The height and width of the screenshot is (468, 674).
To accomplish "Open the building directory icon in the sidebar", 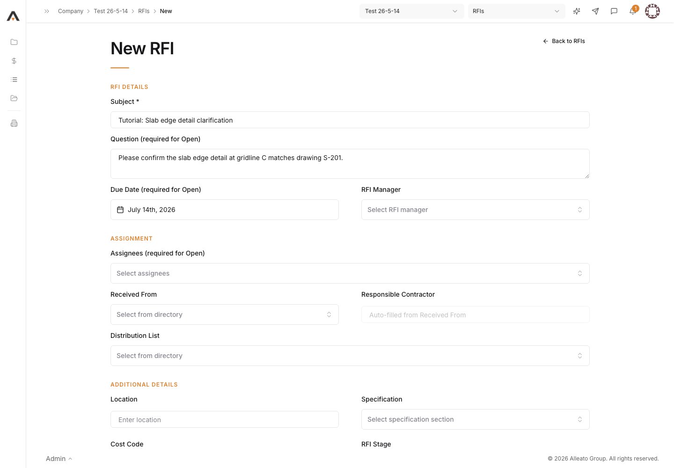I will click(x=14, y=124).
